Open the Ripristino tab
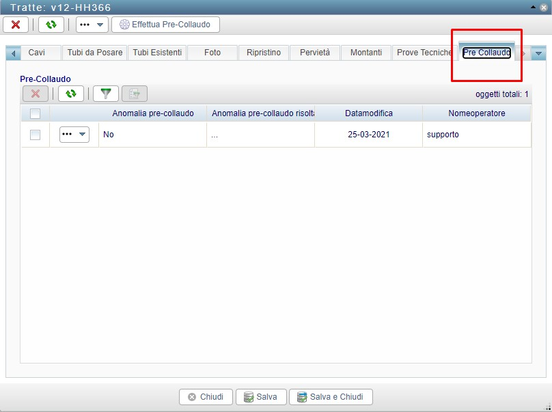The image size is (552, 412). click(x=263, y=53)
